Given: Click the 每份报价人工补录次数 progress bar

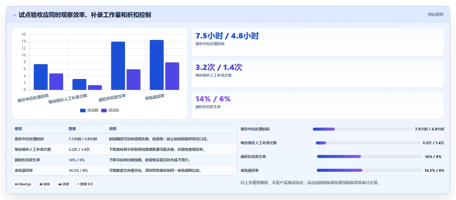Looking at the screenshot, I should 368,143.
